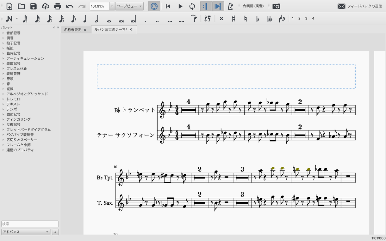The height and width of the screenshot is (241, 386).
Task: Toggle MIDI input button
Action: [154, 6]
